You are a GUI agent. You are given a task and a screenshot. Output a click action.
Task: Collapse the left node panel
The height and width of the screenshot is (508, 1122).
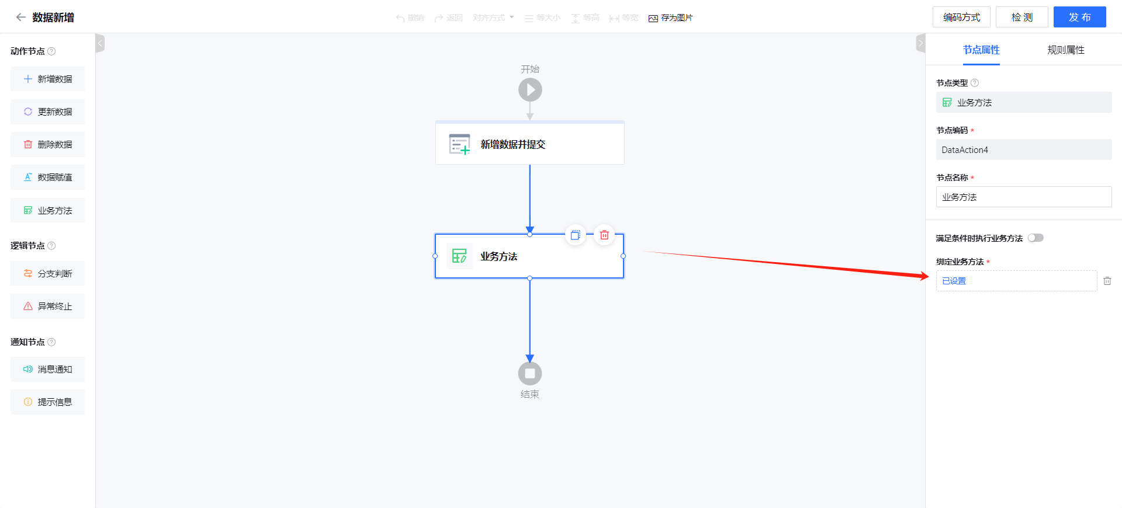pos(100,43)
